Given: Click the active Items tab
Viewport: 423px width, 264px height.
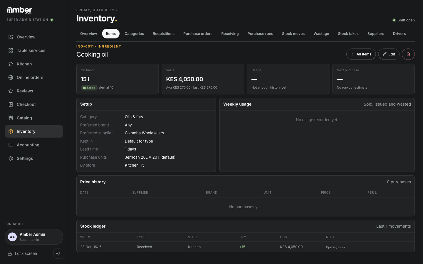Looking at the screenshot, I should [x=111, y=34].
